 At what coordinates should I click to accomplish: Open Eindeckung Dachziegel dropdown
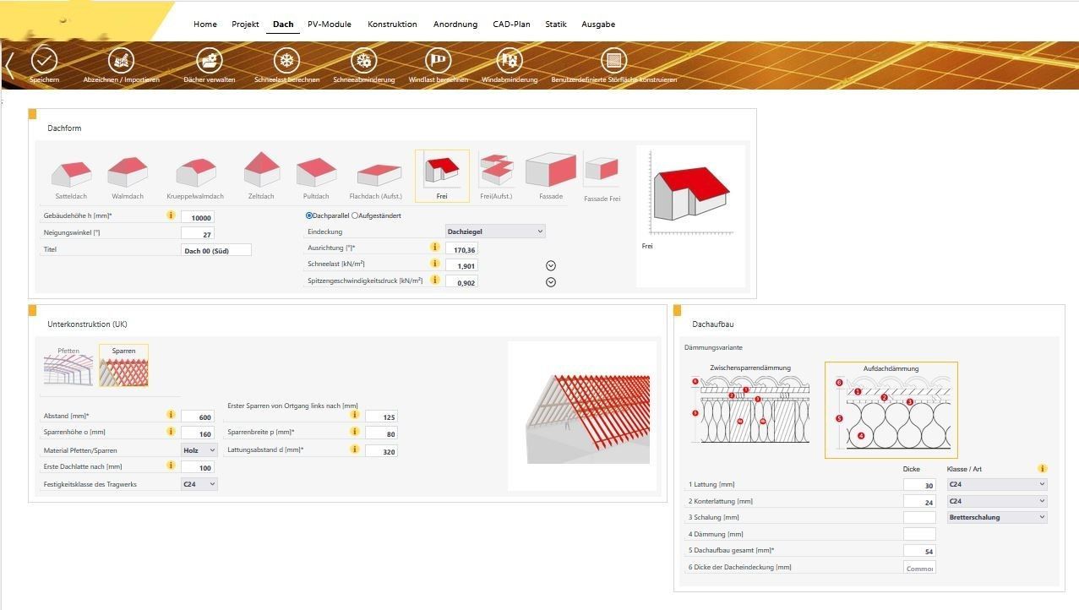pyautogui.click(x=495, y=231)
